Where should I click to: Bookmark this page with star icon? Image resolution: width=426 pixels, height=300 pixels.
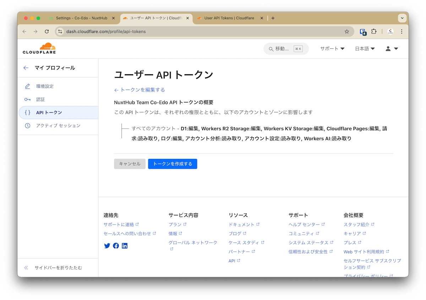click(x=347, y=32)
